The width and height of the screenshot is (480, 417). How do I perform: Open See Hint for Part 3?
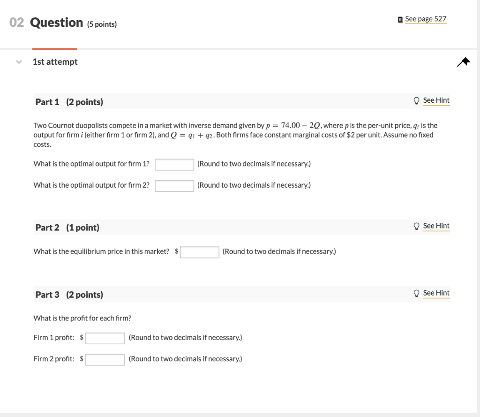tap(436, 293)
